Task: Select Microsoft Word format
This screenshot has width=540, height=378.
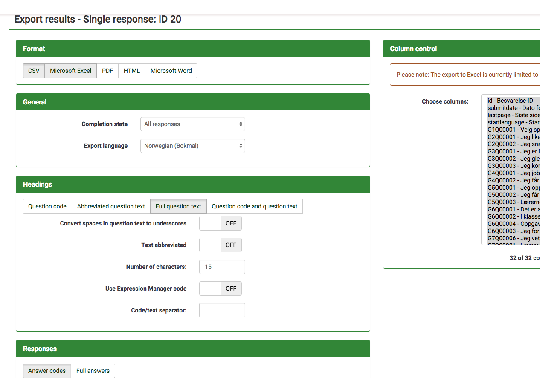Action: click(171, 71)
